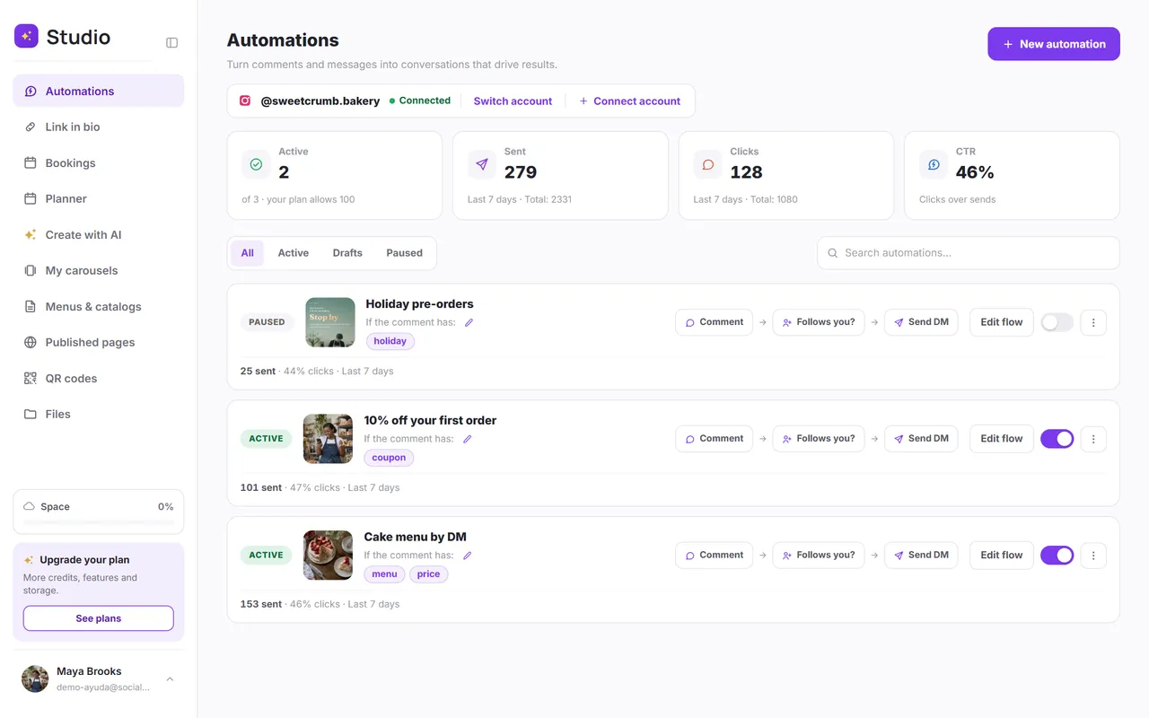The height and width of the screenshot is (718, 1149).
Task: Switch to the Drafts filter tab
Action: point(347,253)
